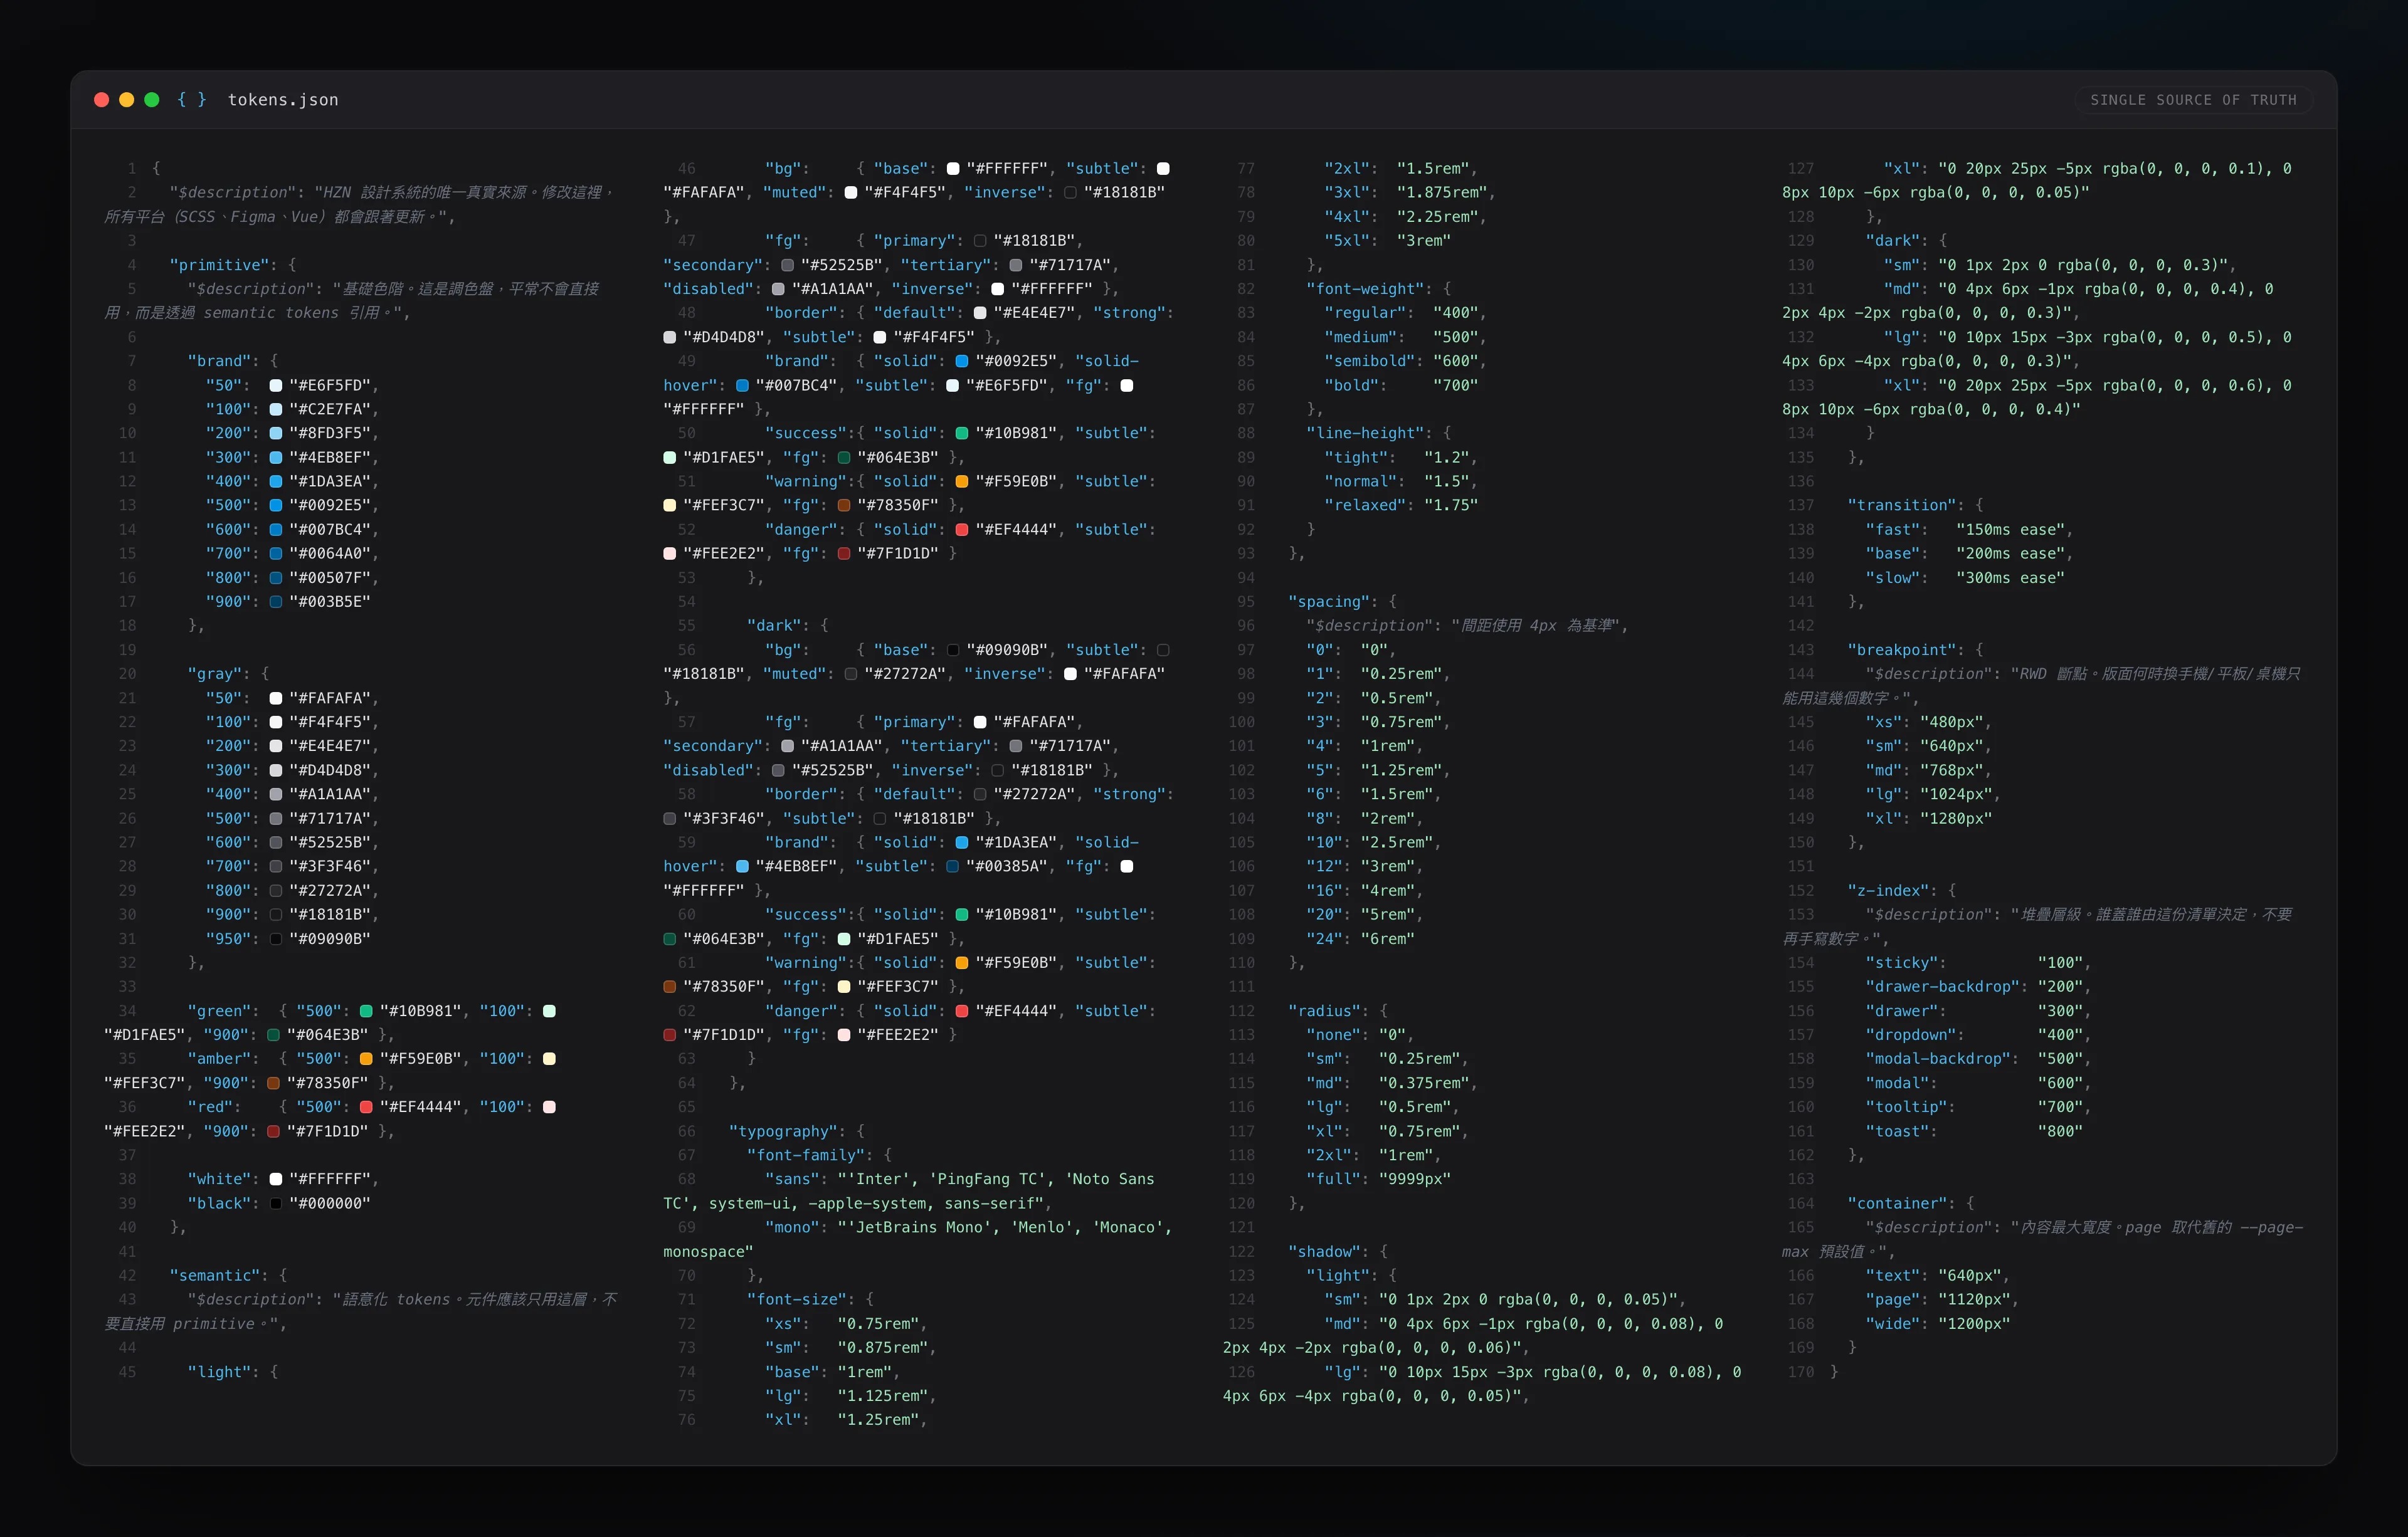Pick the swatch beside "#09090B" on line 31

click(x=276, y=940)
